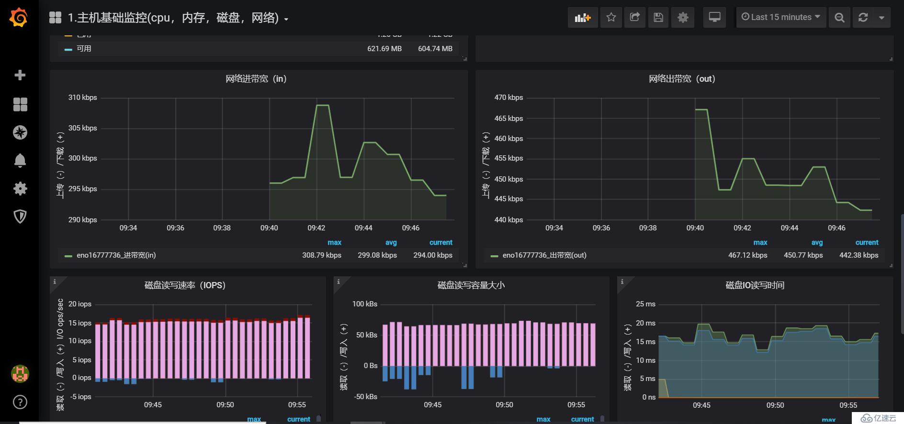Screen dimensions: 904x424
Task: Toggle the eno16777736_进带宽(in) legend series
Action: (x=116, y=255)
